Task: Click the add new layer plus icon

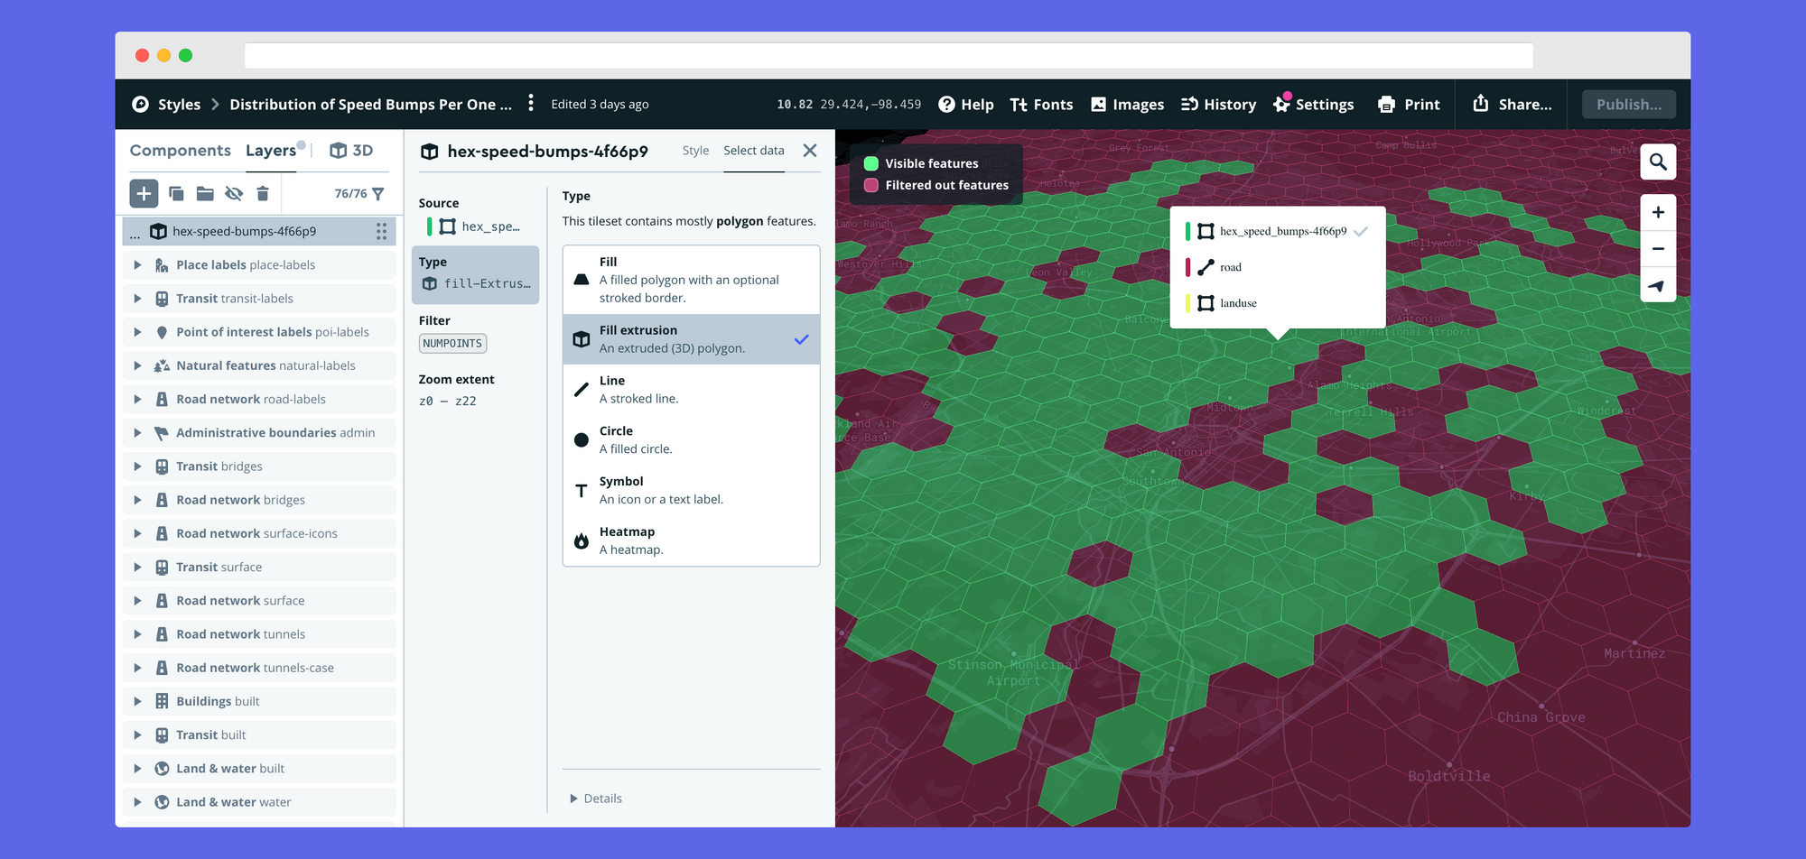Action: pos(144,194)
